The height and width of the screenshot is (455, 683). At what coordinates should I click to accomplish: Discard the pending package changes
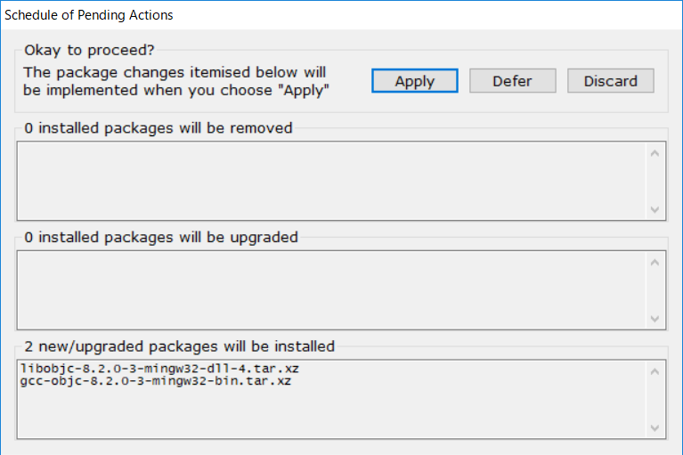610,81
